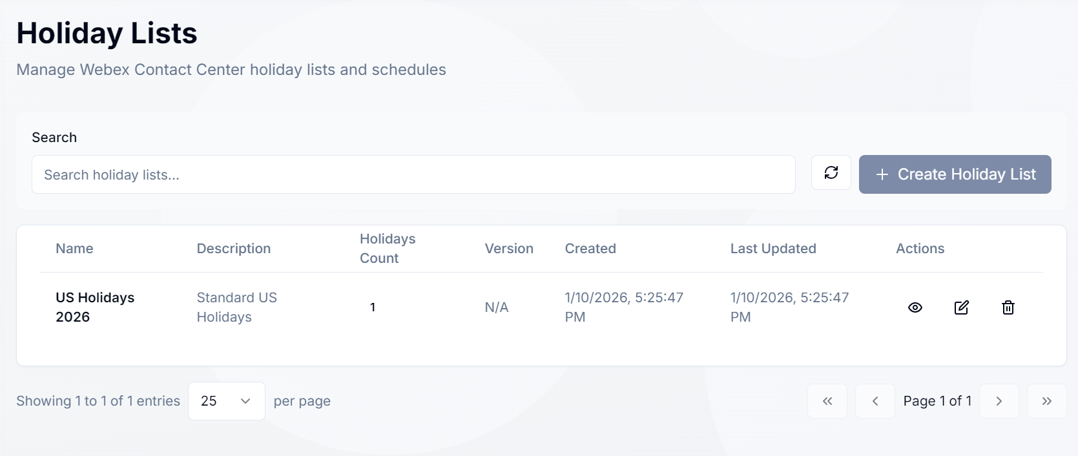Click the Created column header
The width and height of the screenshot is (1078, 456).
point(590,249)
